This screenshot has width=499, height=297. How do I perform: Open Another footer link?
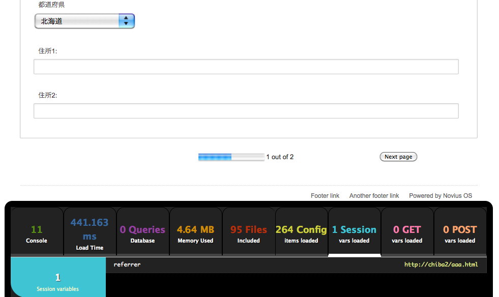point(374,196)
